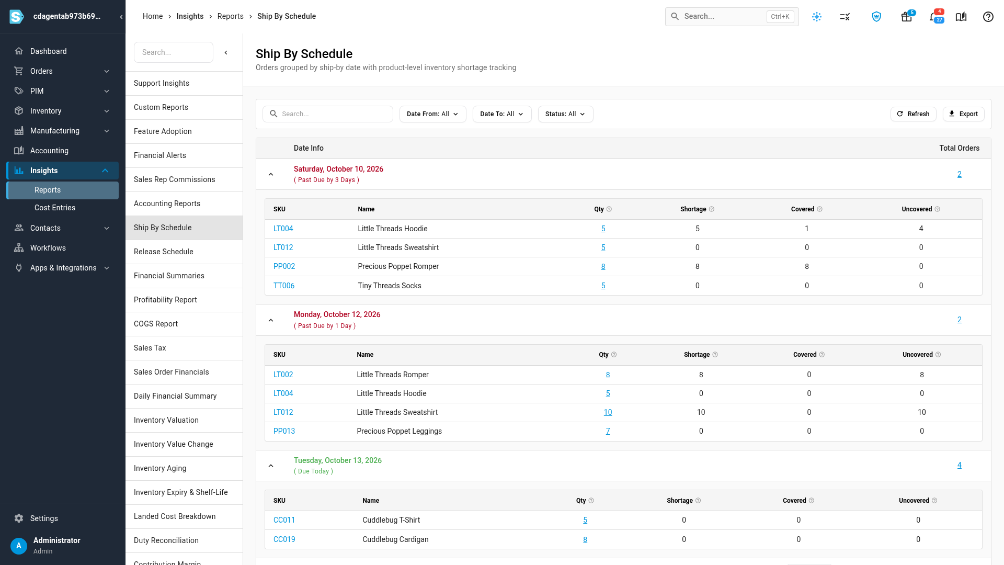Viewport: 1004px width, 565px height.
Task: Open the Status filter dropdown
Action: [x=565, y=114]
